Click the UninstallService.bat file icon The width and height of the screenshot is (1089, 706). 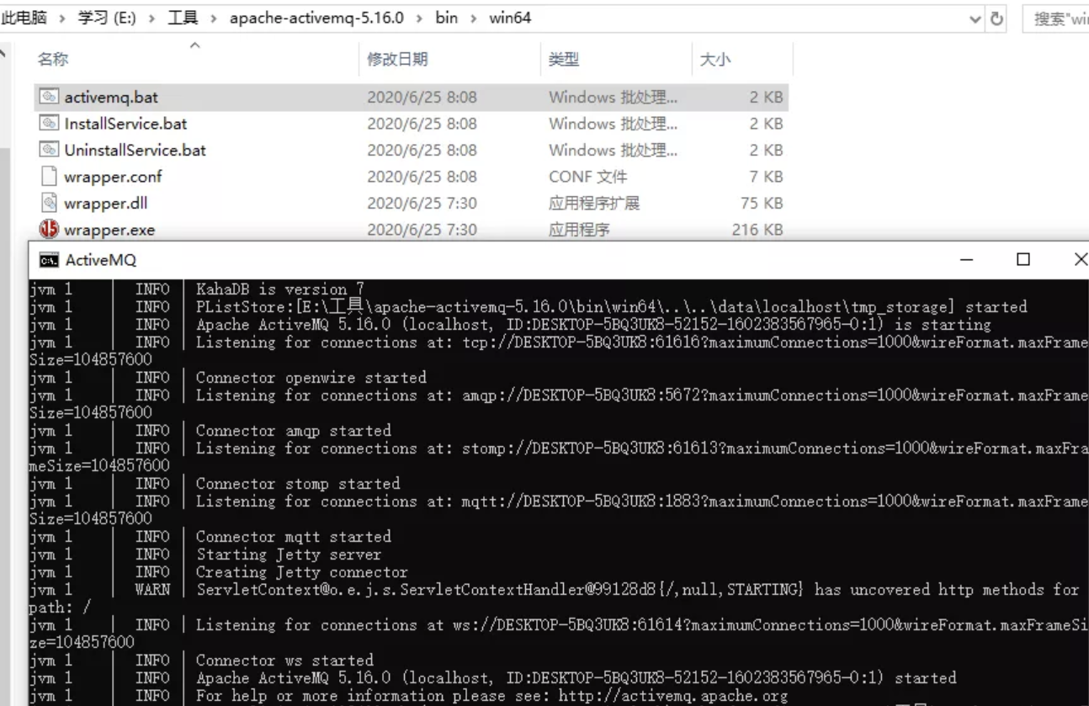(50, 150)
